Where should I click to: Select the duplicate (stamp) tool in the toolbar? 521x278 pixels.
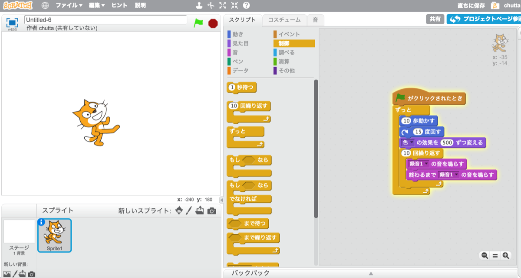(x=199, y=6)
